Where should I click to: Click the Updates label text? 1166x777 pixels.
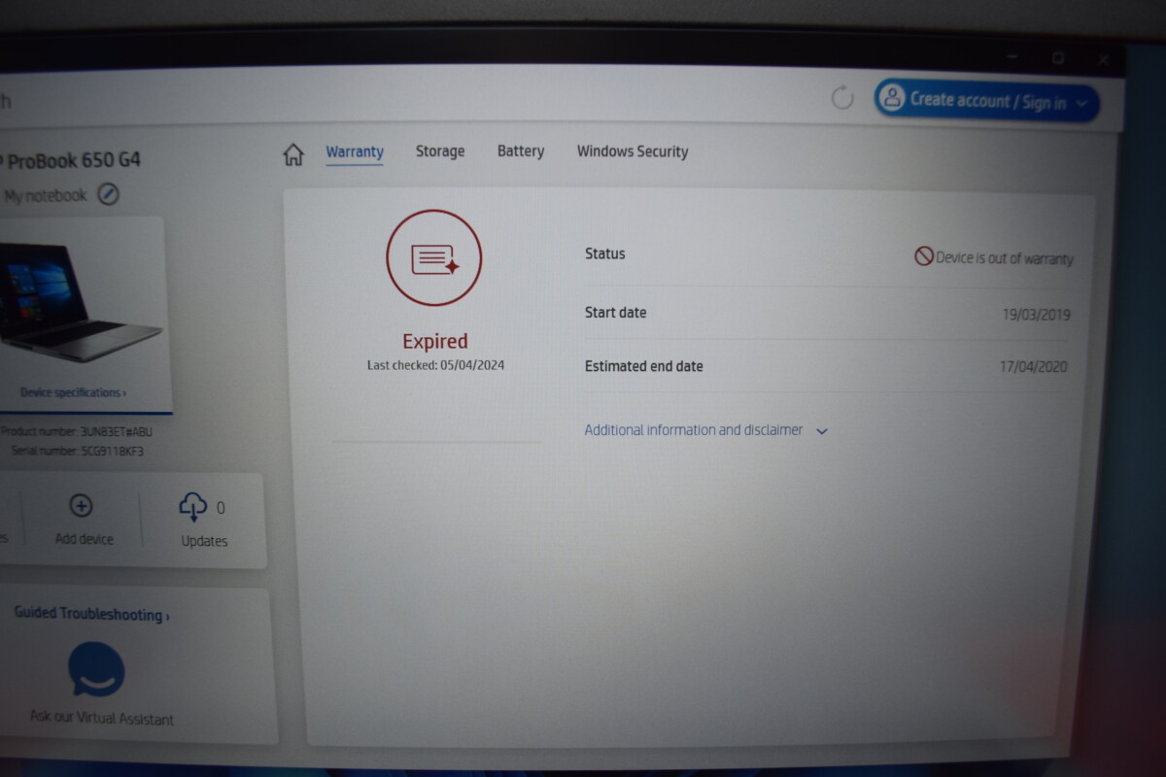pos(204,541)
